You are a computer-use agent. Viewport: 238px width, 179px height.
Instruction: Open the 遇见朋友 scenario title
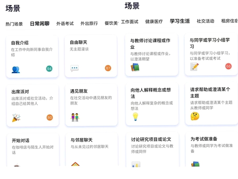point(79,91)
